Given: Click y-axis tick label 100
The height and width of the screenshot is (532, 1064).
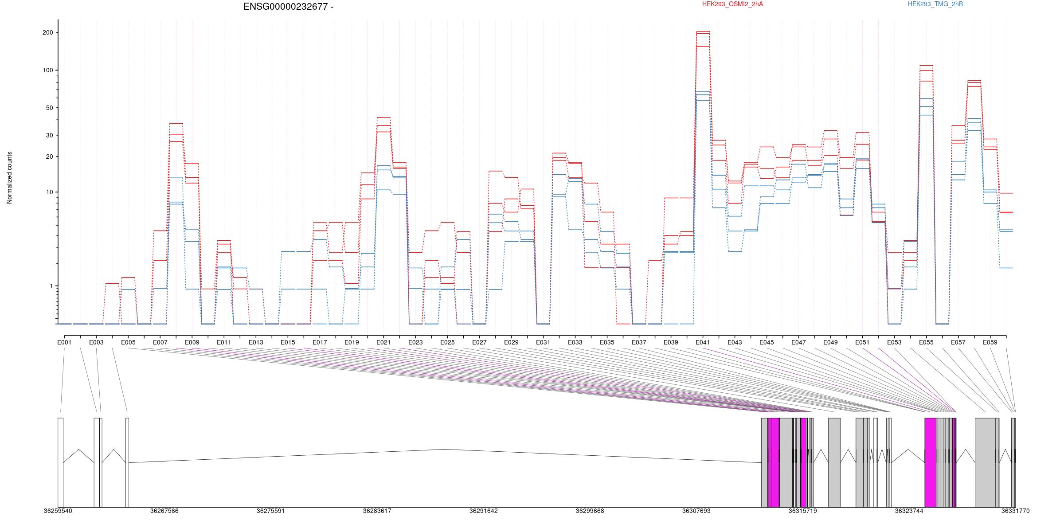Looking at the screenshot, I should 48,70.
